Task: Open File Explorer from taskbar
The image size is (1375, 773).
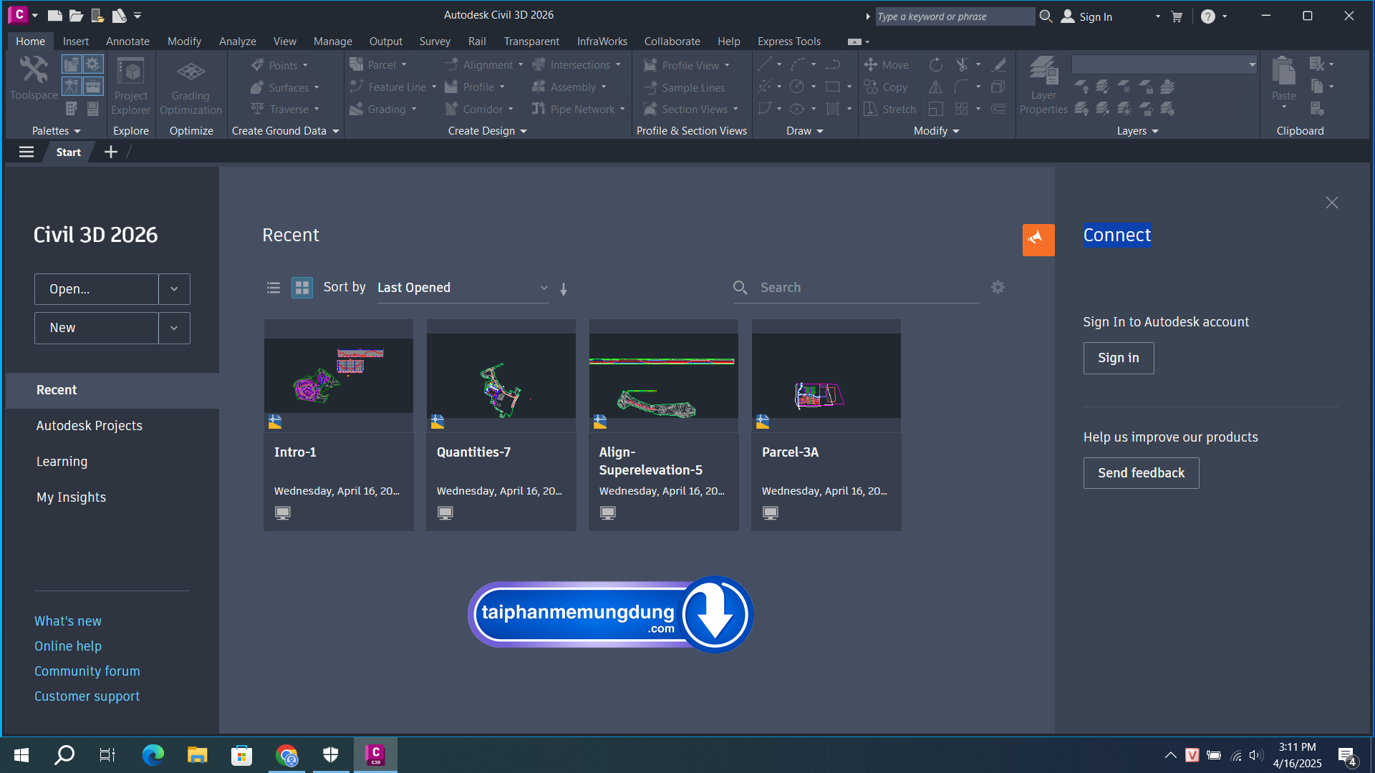Action: tap(197, 755)
